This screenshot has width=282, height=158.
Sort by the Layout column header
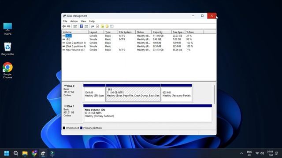coord(96,32)
